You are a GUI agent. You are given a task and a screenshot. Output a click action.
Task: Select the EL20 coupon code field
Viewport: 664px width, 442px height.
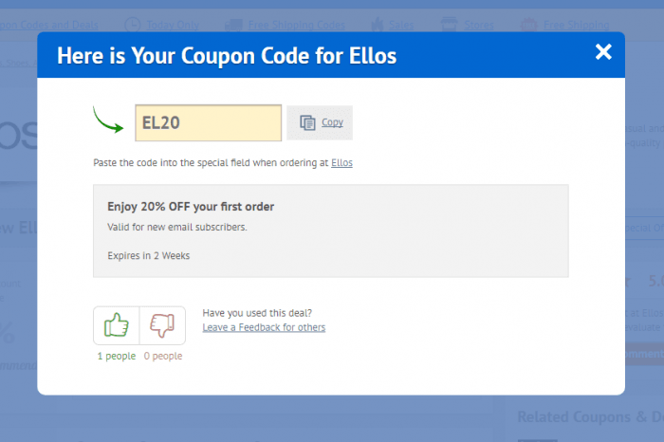[209, 122]
